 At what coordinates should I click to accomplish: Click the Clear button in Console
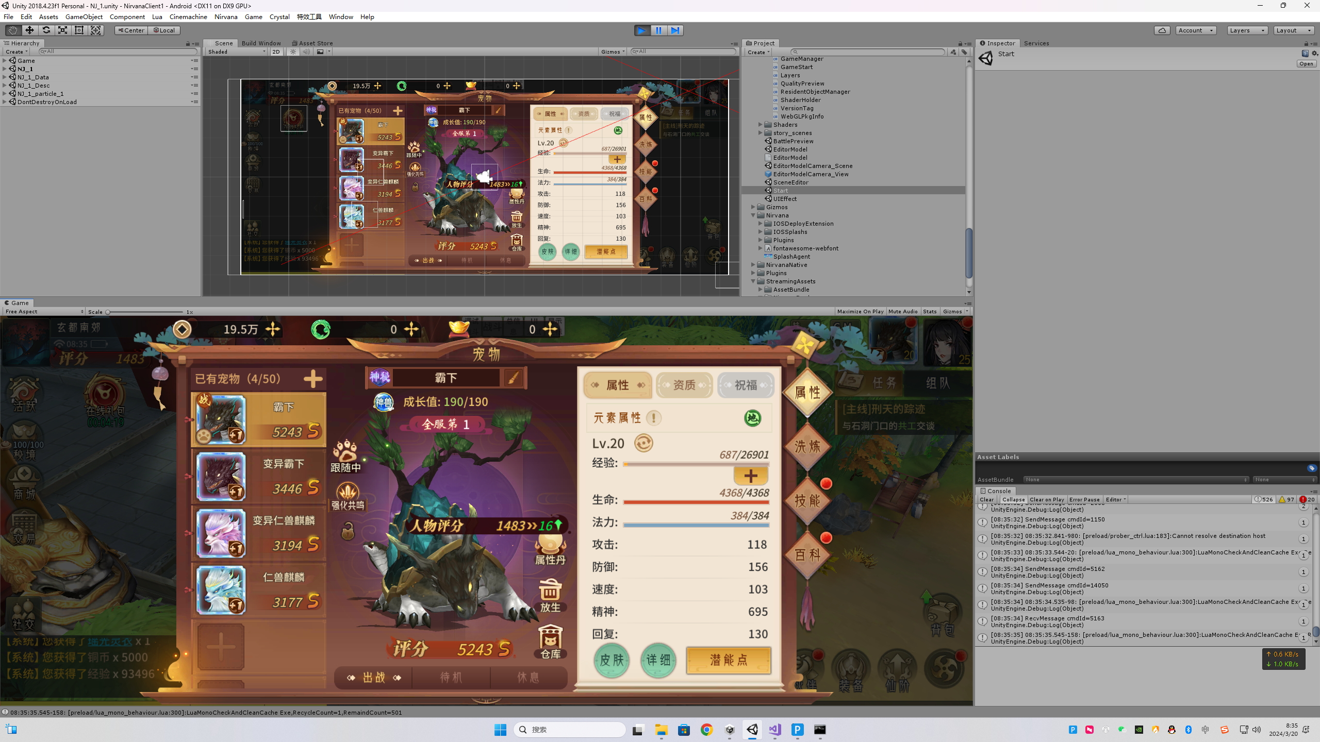click(x=986, y=499)
